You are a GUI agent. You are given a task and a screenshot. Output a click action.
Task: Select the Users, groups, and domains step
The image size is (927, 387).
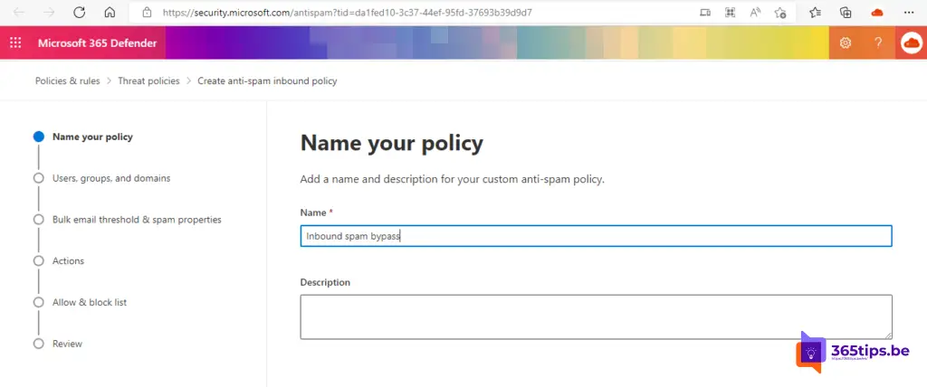point(110,178)
